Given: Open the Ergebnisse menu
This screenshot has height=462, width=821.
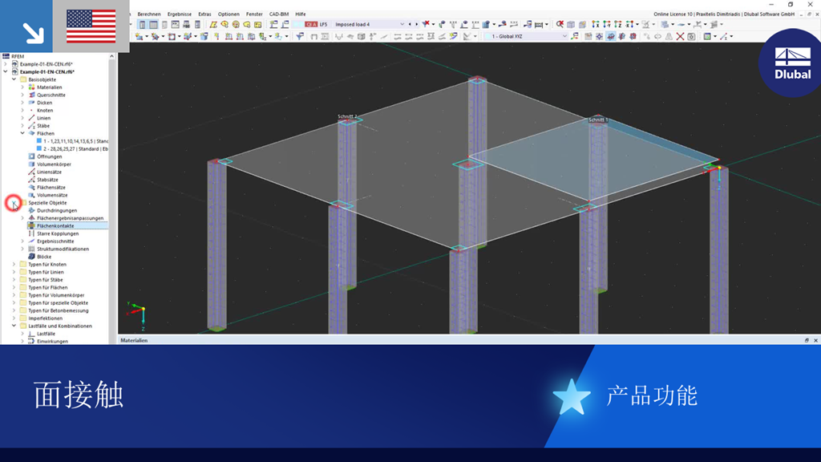Looking at the screenshot, I should point(179,14).
